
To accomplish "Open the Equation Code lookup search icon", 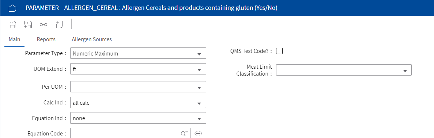I will tap(184, 133).
